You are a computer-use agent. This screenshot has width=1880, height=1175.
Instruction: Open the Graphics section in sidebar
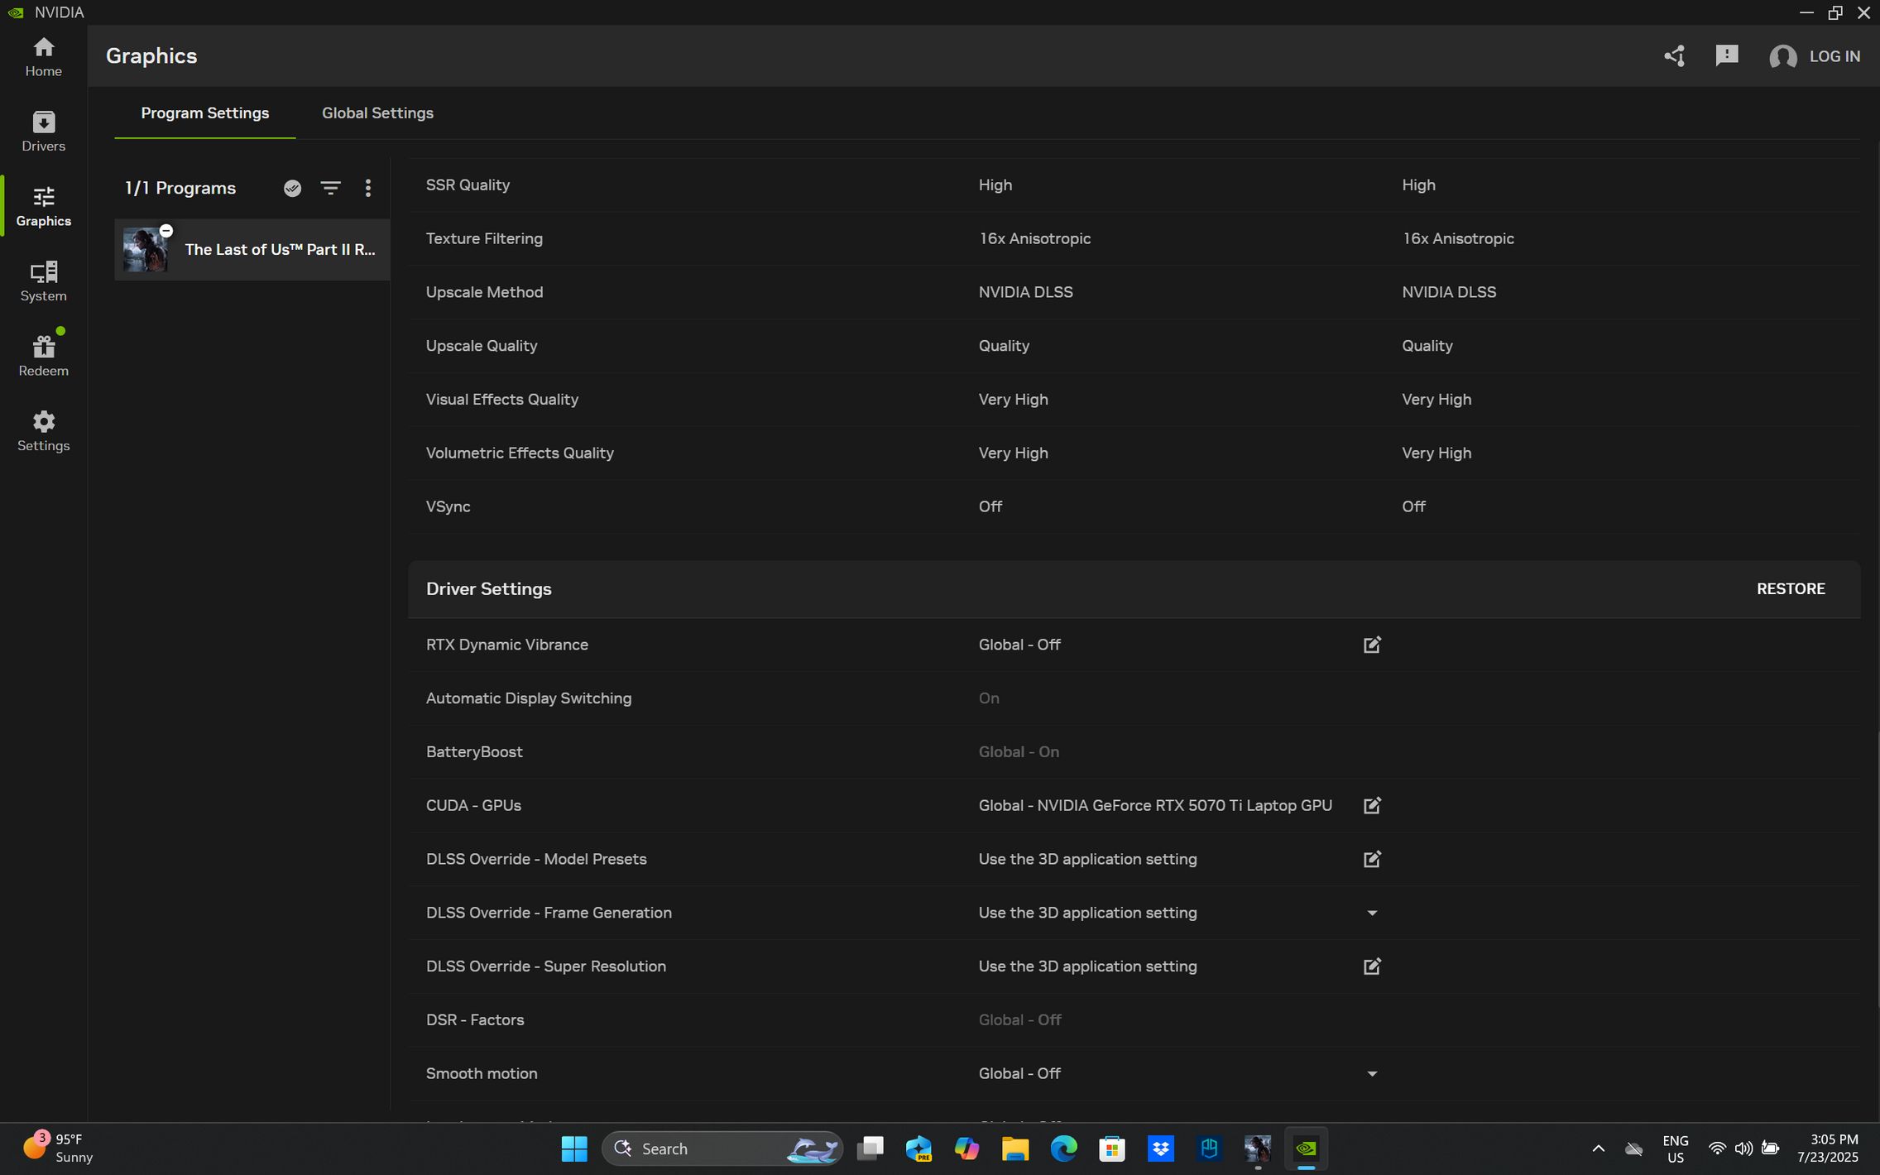[x=43, y=207]
